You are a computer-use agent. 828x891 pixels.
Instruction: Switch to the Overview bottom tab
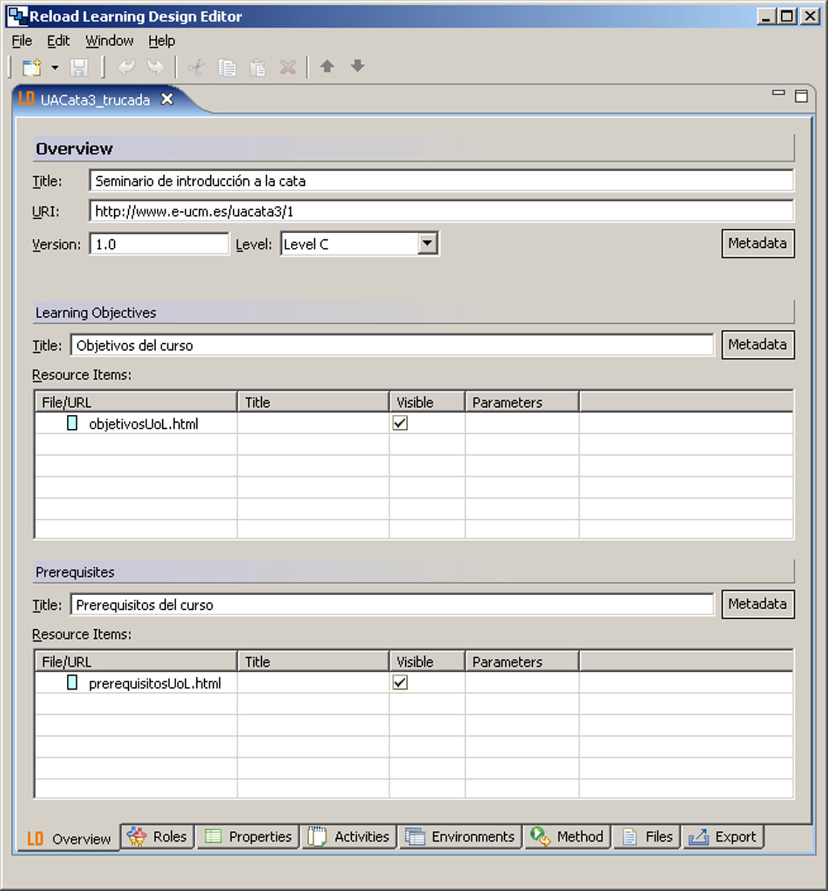(69, 839)
